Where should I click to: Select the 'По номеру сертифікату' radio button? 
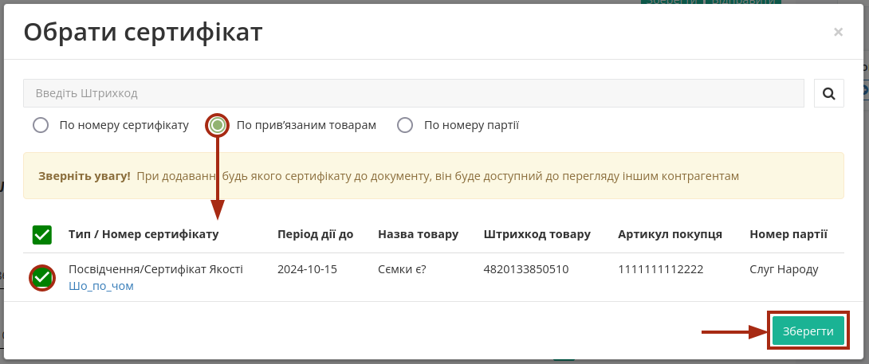pos(41,125)
